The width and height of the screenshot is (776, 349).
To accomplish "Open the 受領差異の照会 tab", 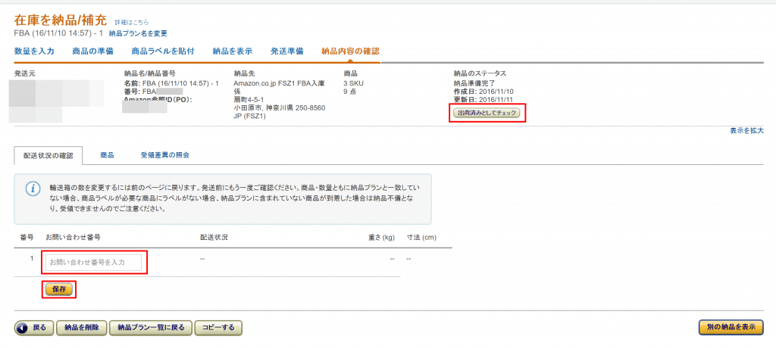I will click(164, 155).
